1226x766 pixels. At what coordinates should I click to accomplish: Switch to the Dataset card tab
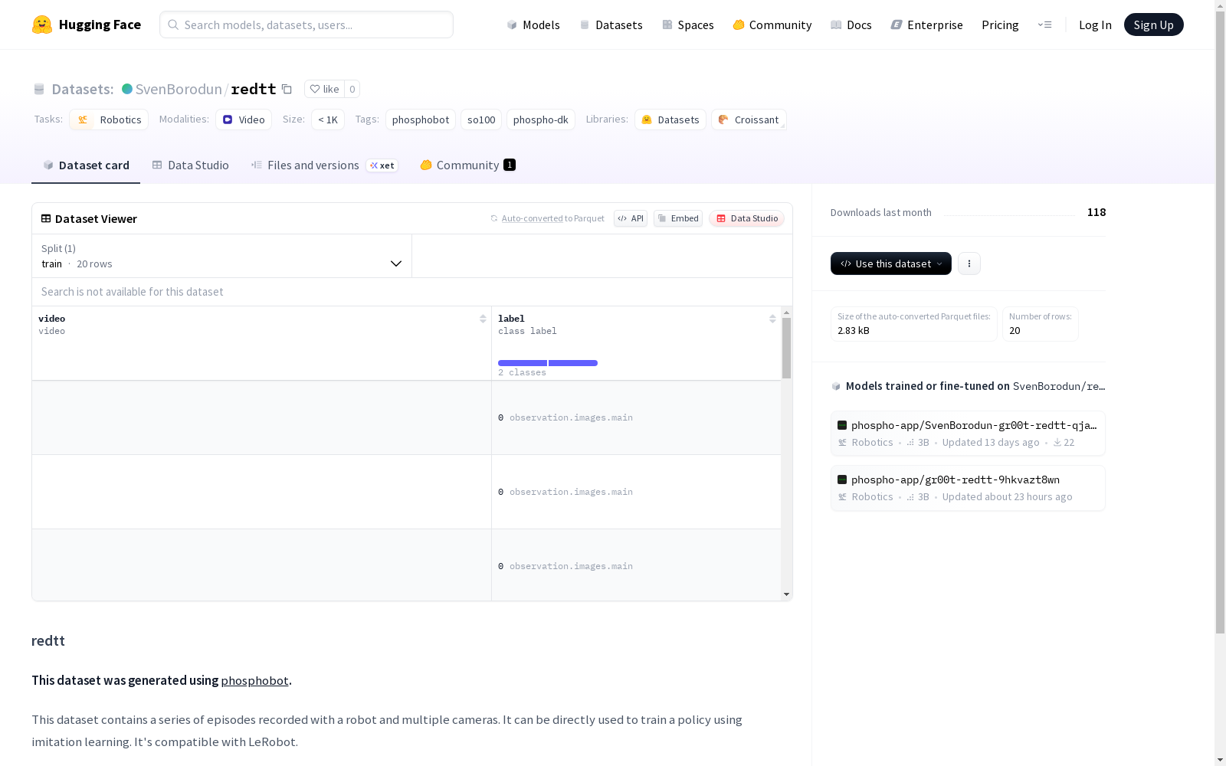tap(86, 165)
